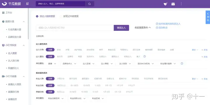Collapse filters via 收起搜索条件
This screenshot has width=210, height=105.
click(143, 28)
